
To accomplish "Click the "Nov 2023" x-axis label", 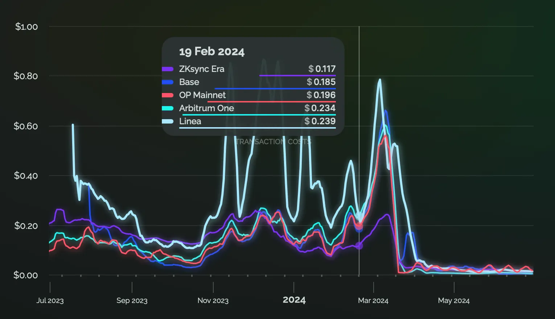I will tap(213, 301).
